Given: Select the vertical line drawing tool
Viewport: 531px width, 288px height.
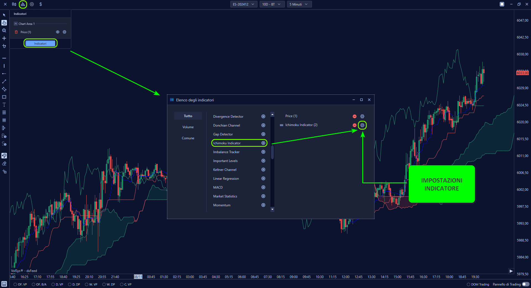Looking at the screenshot, I should [x=4, y=66].
